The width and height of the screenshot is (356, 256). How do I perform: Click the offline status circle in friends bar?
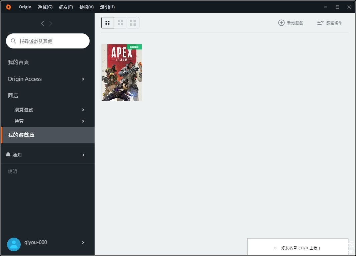click(275, 248)
